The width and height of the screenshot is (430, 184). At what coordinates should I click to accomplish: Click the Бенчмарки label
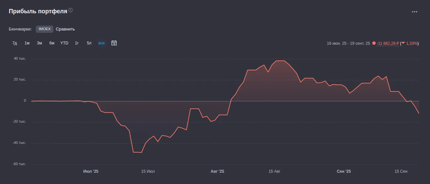click(20, 29)
